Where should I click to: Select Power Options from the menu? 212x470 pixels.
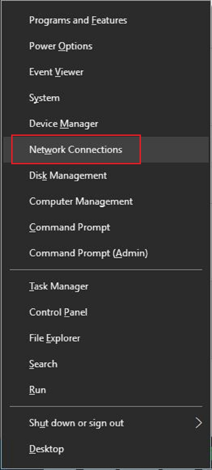[61, 46]
